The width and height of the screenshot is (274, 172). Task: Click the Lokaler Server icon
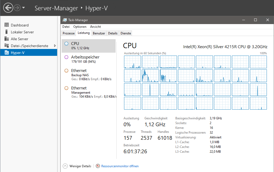pyautogui.click(x=7, y=32)
